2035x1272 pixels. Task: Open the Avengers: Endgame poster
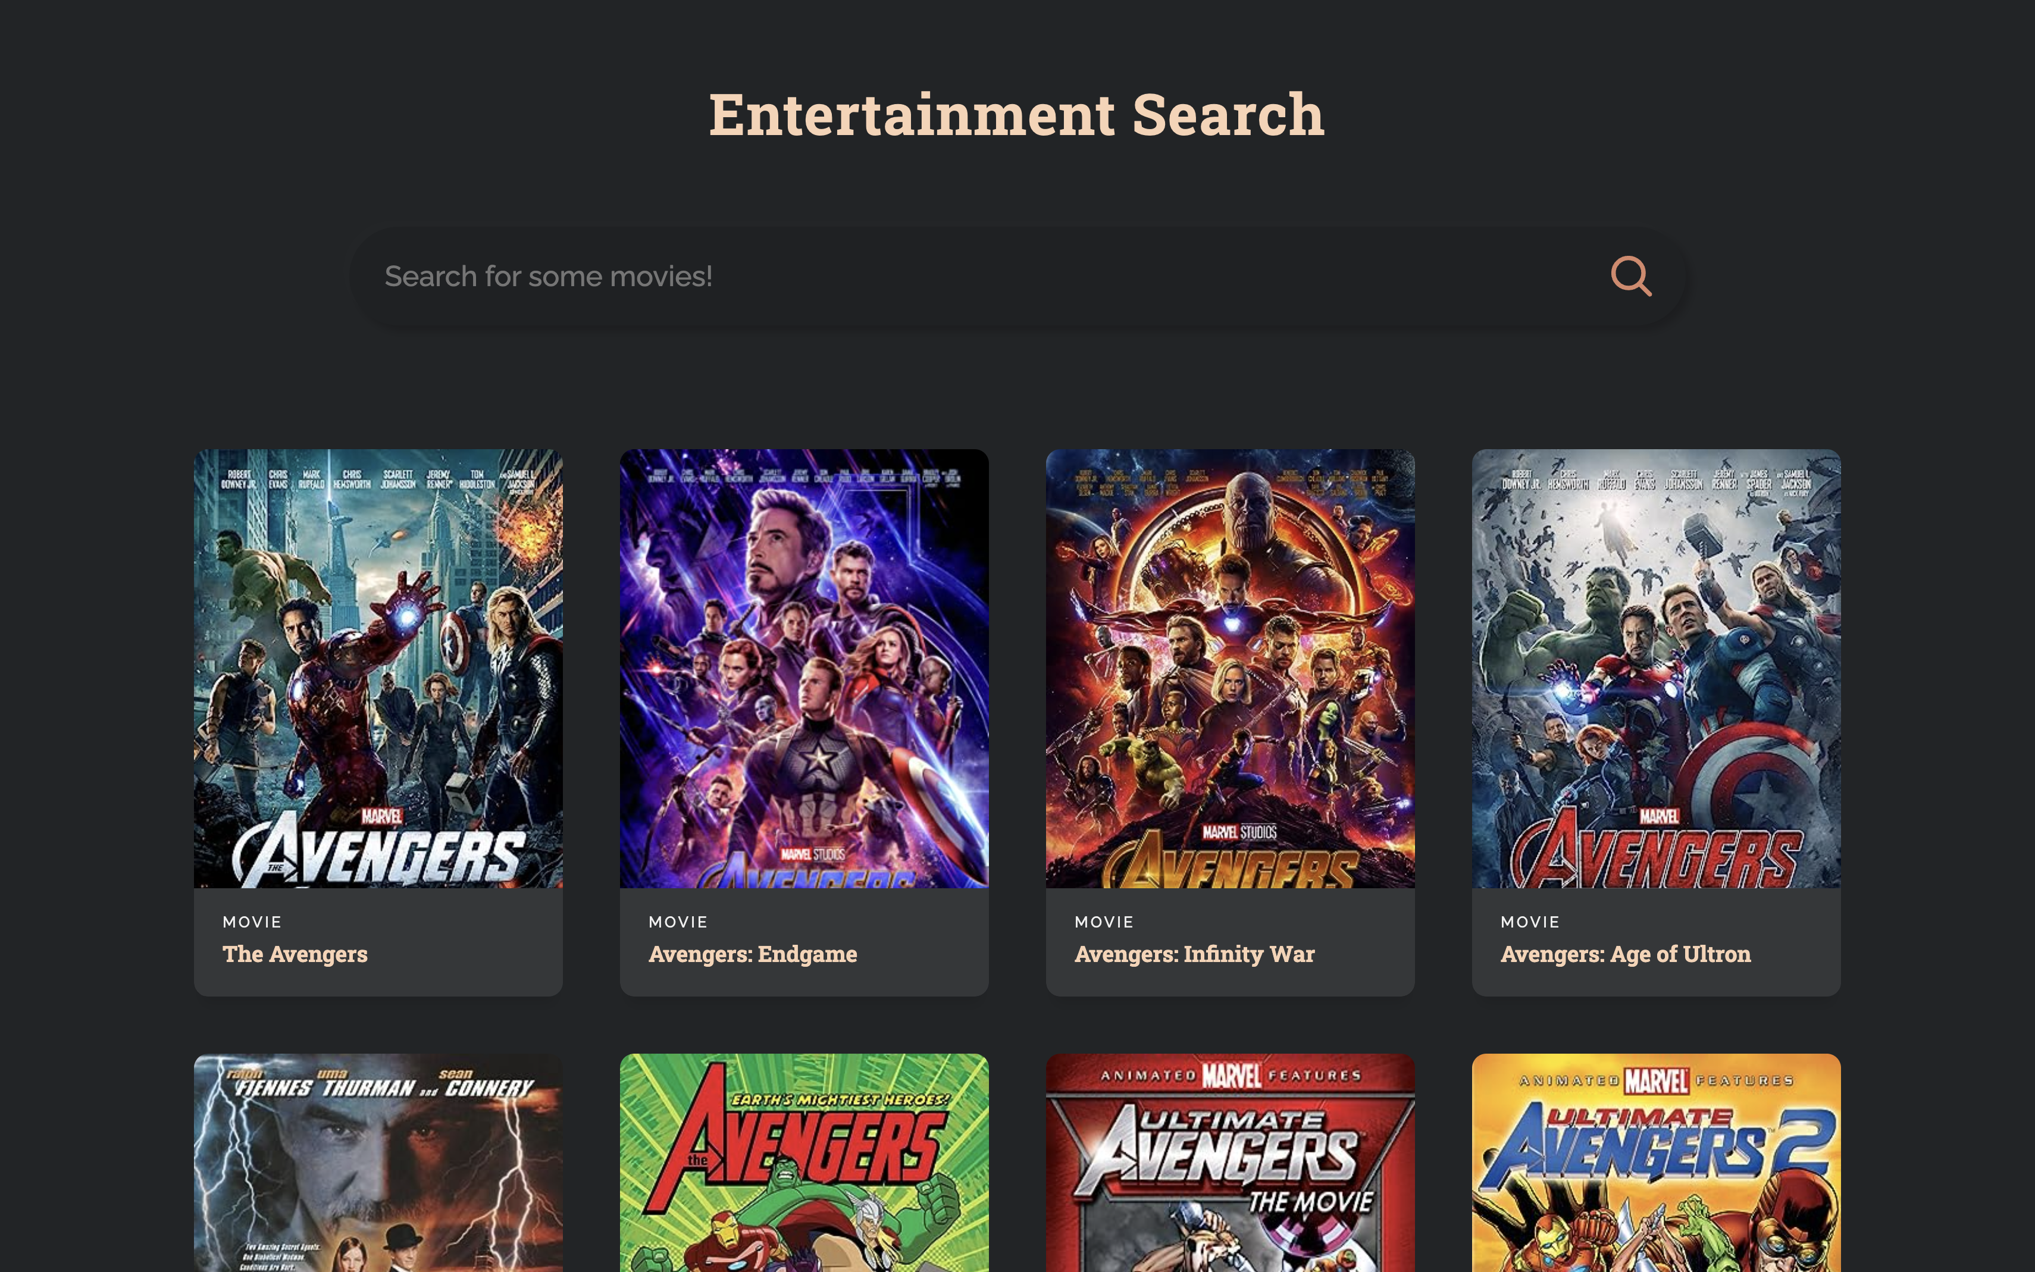[x=803, y=668]
